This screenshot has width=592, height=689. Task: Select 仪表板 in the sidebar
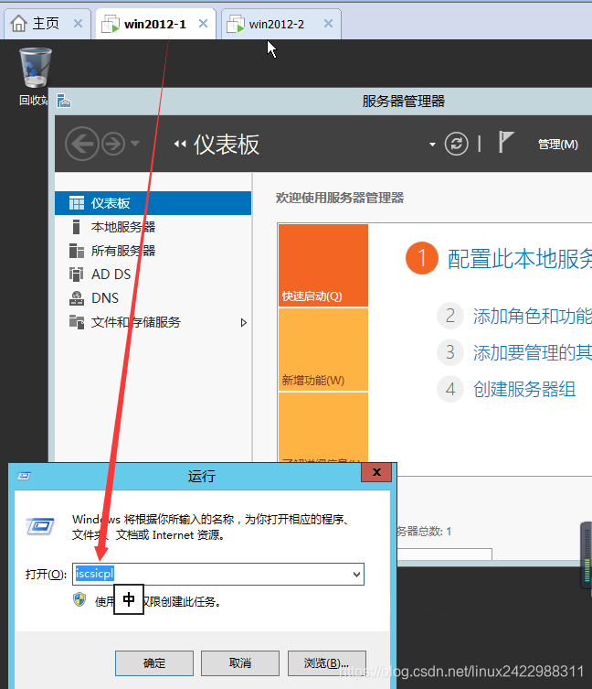[153, 203]
